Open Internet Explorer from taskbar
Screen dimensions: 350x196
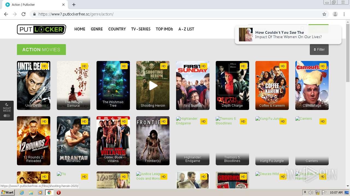coord(22,192)
